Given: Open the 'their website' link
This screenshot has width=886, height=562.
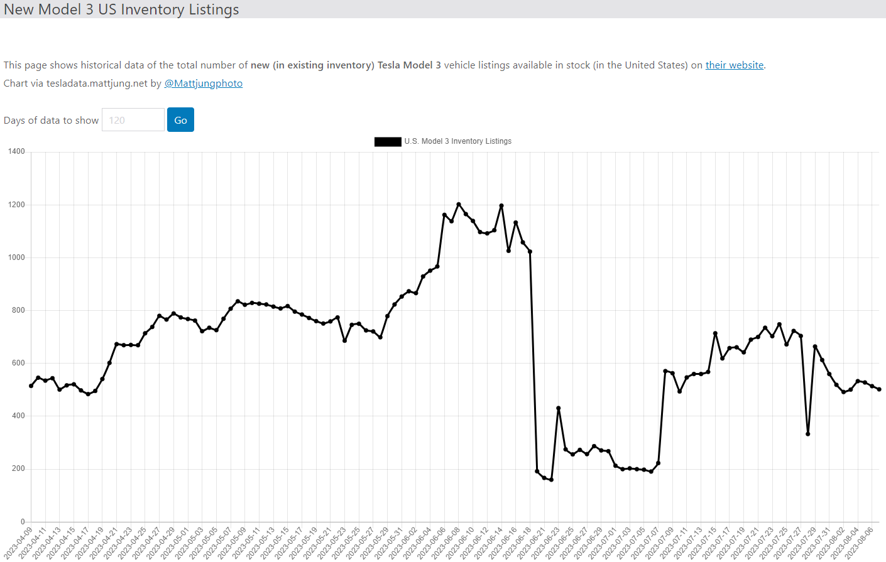Looking at the screenshot, I should click(x=734, y=65).
